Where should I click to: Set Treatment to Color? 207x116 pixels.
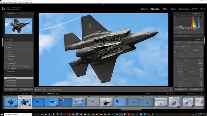click(x=189, y=43)
